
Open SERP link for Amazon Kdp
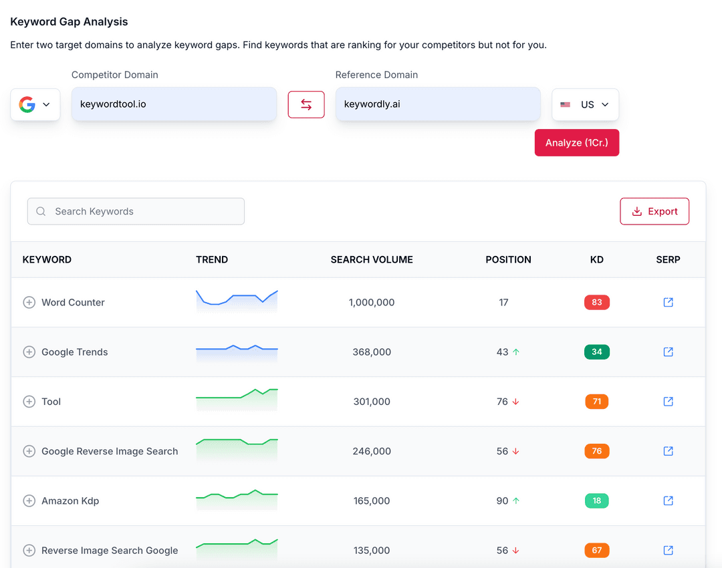668,501
